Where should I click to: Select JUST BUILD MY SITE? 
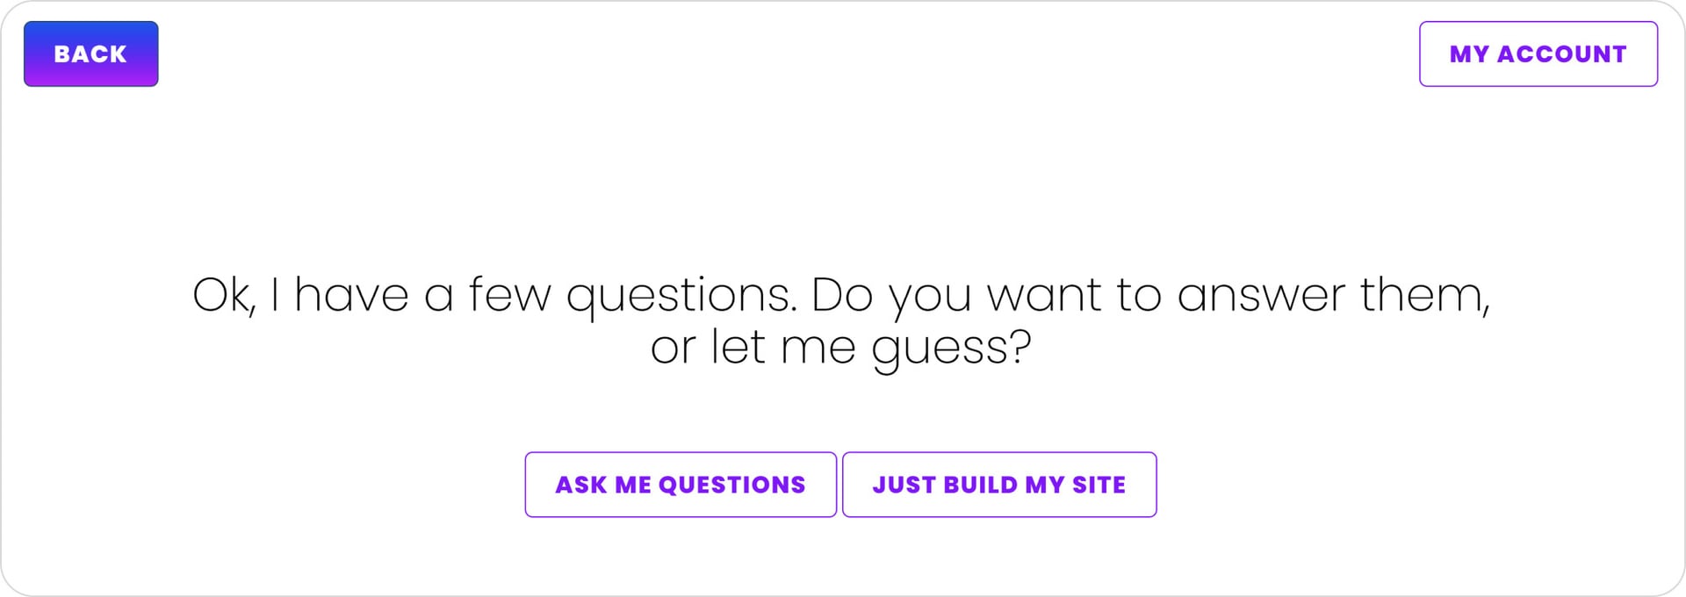998,485
